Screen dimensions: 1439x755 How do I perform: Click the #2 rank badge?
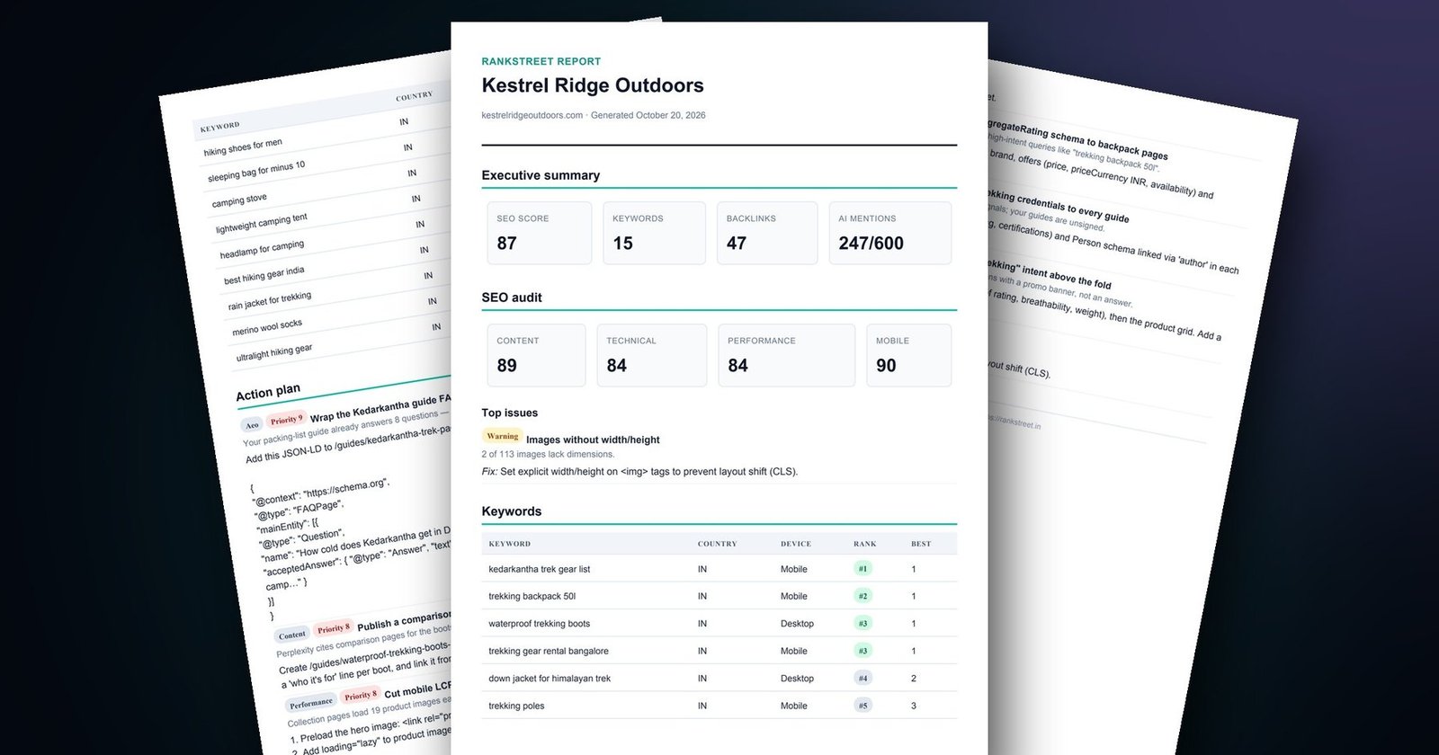pos(863,596)
